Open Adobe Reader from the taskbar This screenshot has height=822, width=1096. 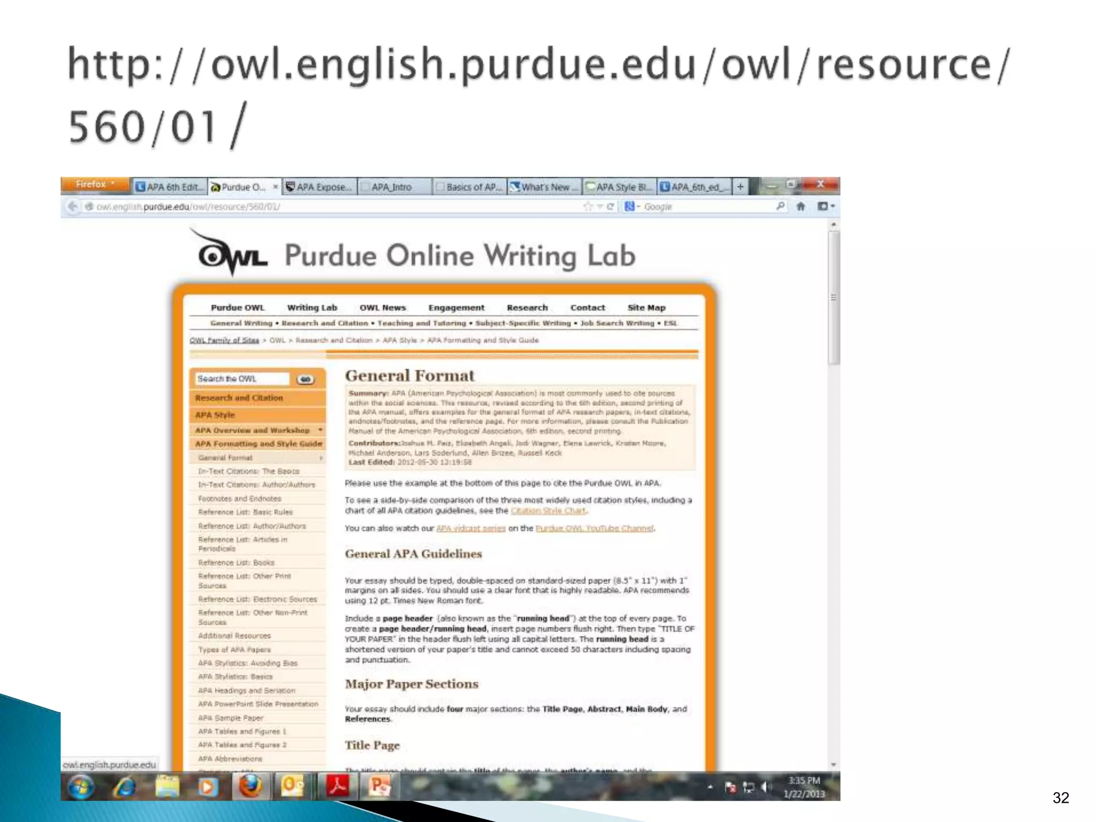tap(338, 786)
